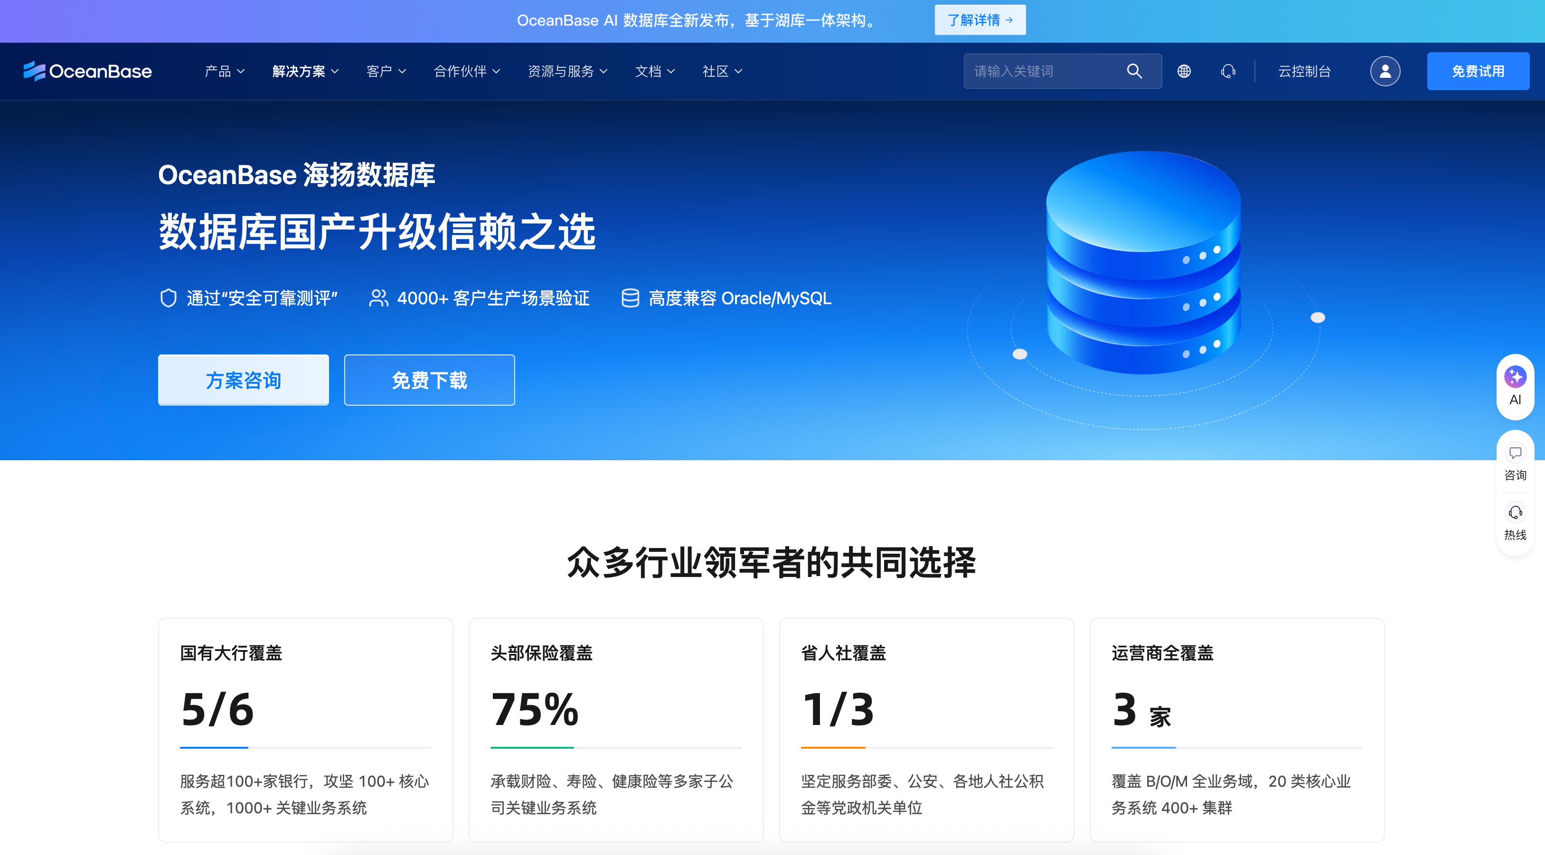The image size is (1545, 855).
Task: Click the heading 众多行业领军者的共同选择
Action: [771, 562]
